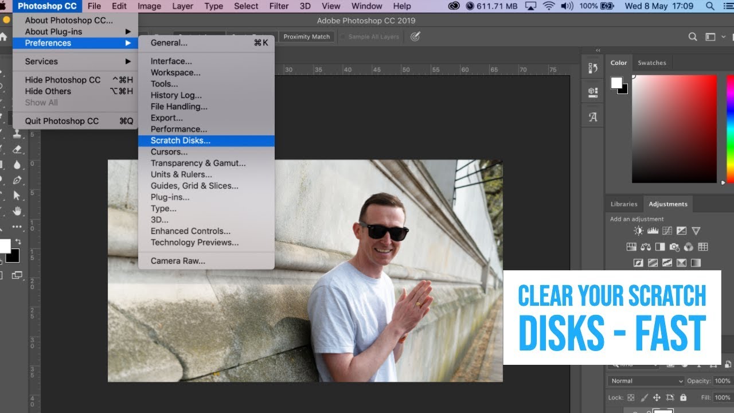
Task: Add a Posterize adjustment
Action: click(653, 263)
